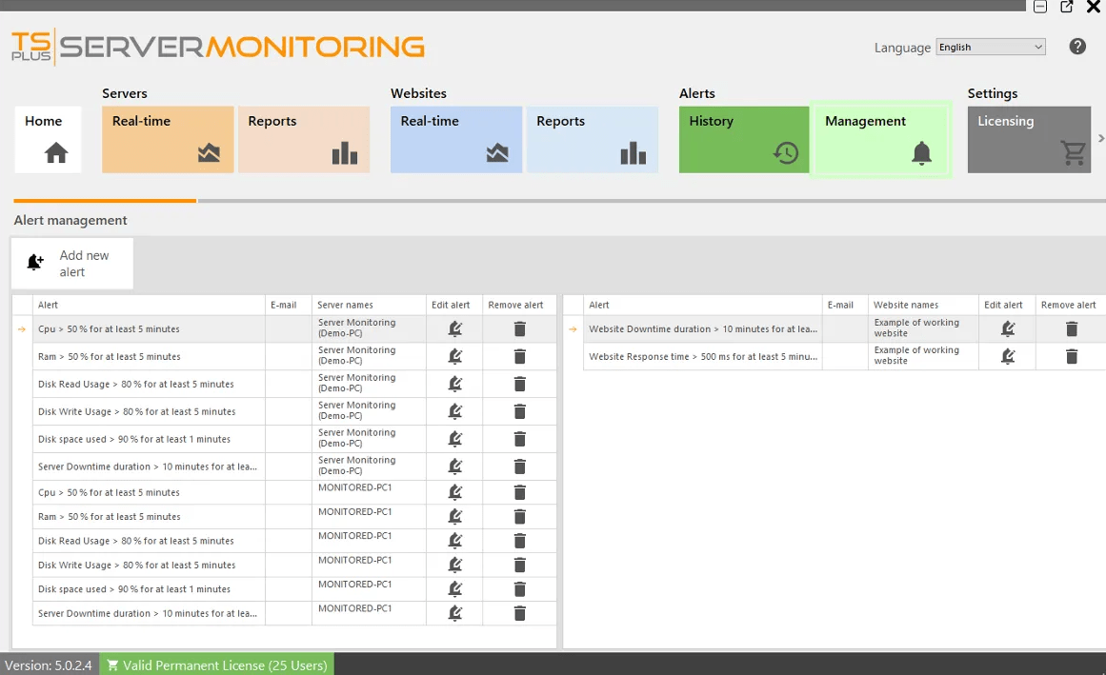Open Alerts Management tile

(881, 140)
